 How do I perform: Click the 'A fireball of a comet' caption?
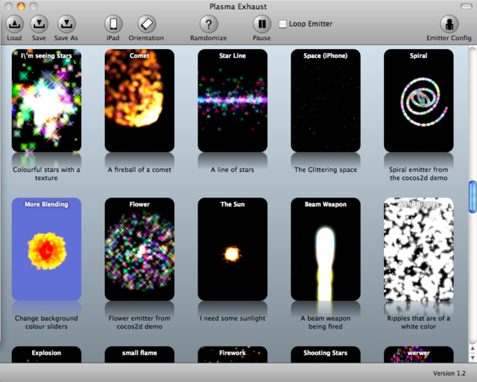pos(139,170)
